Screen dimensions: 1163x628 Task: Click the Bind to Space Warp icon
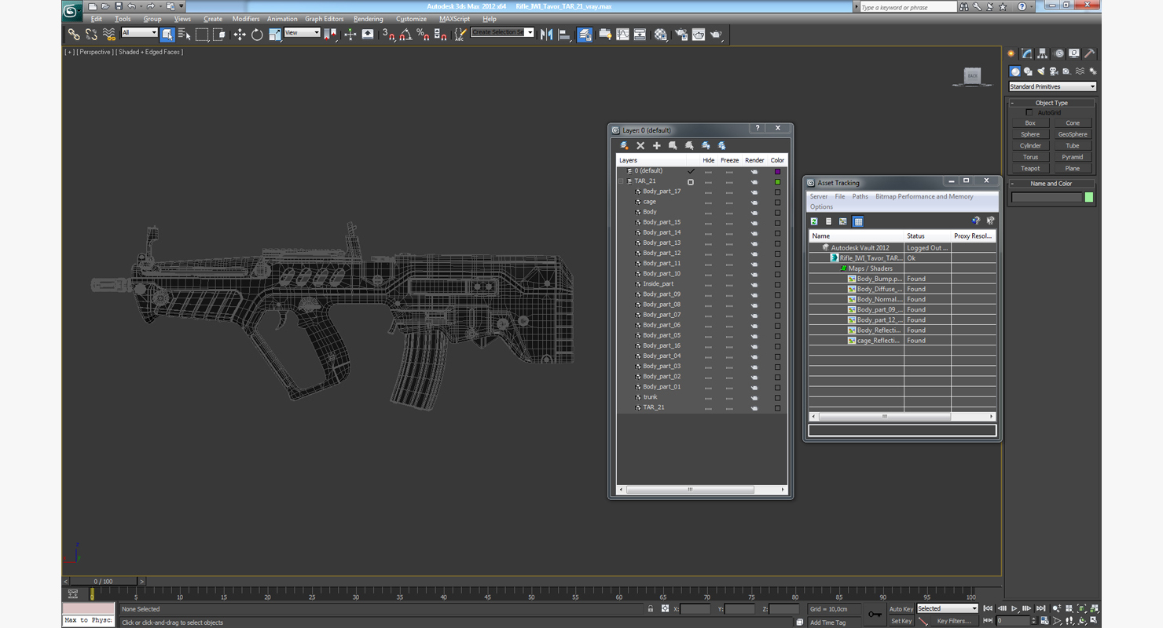coord(109,35)
